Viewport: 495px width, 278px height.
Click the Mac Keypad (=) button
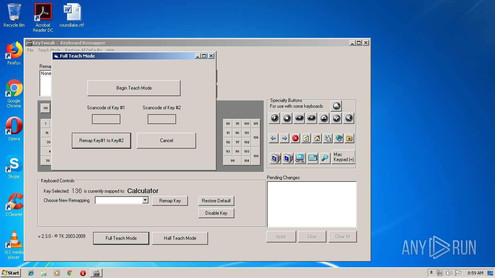pyautogui.click(x=343, y=157)
